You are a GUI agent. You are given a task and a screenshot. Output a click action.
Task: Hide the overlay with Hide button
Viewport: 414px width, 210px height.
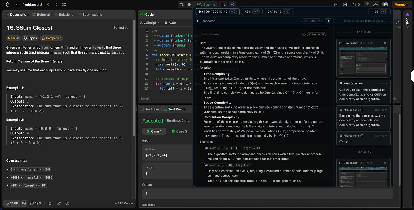point(379,12)
